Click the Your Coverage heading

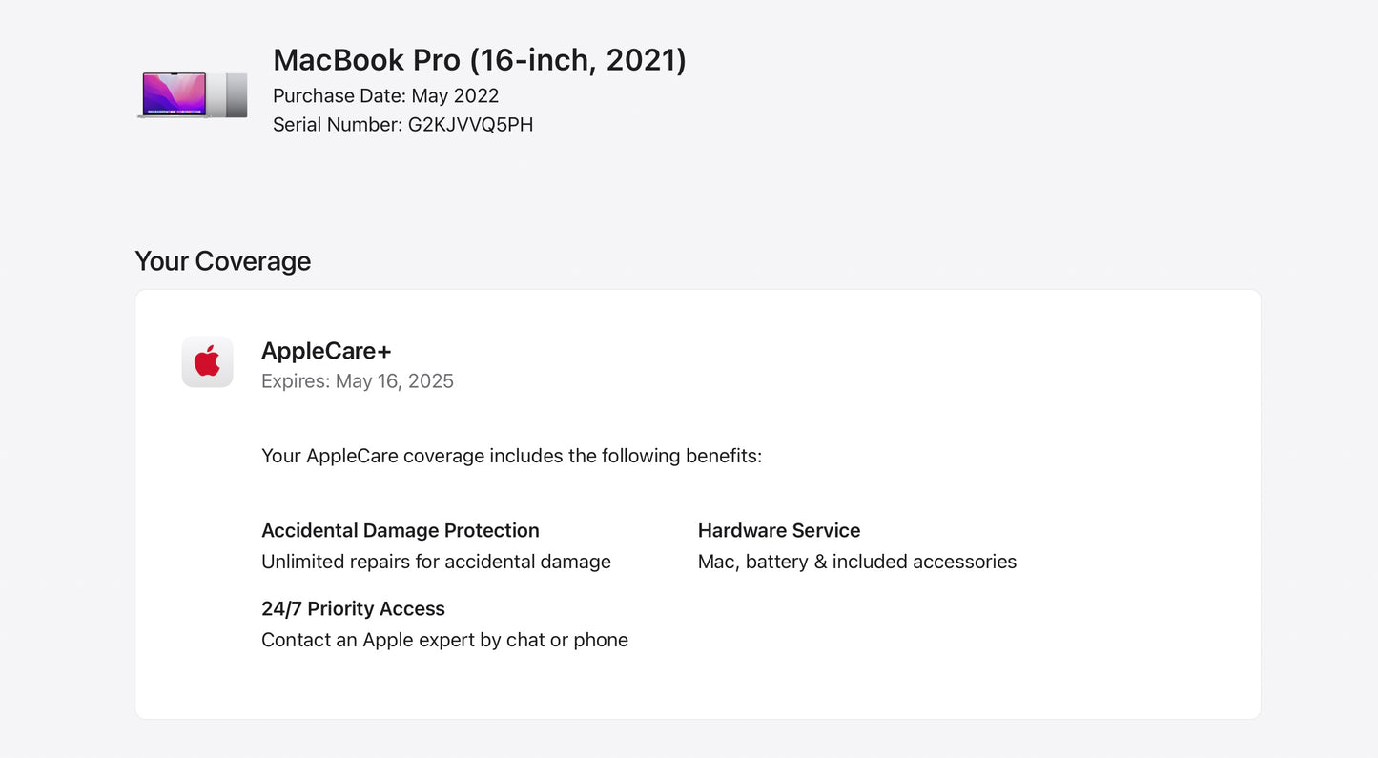coord(222,261)
